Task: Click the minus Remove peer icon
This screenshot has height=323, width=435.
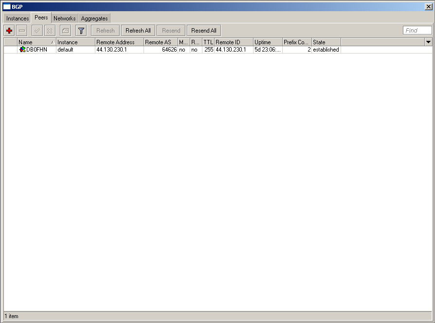Action: point(22,31)
